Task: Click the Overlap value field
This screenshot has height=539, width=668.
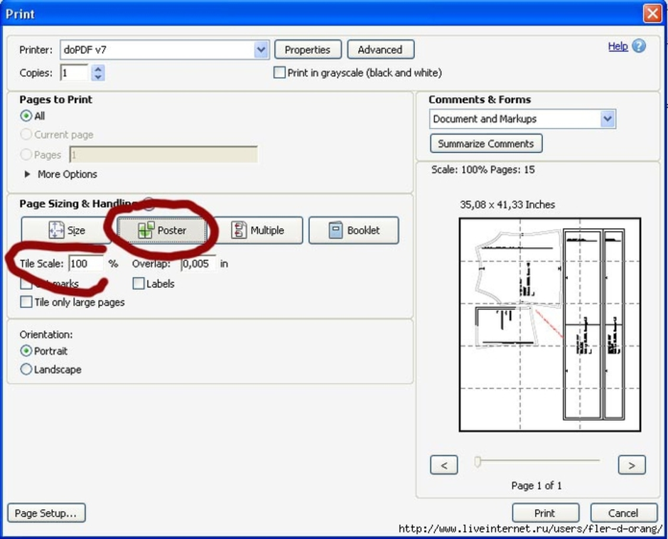Action: (x=198, y=264)
